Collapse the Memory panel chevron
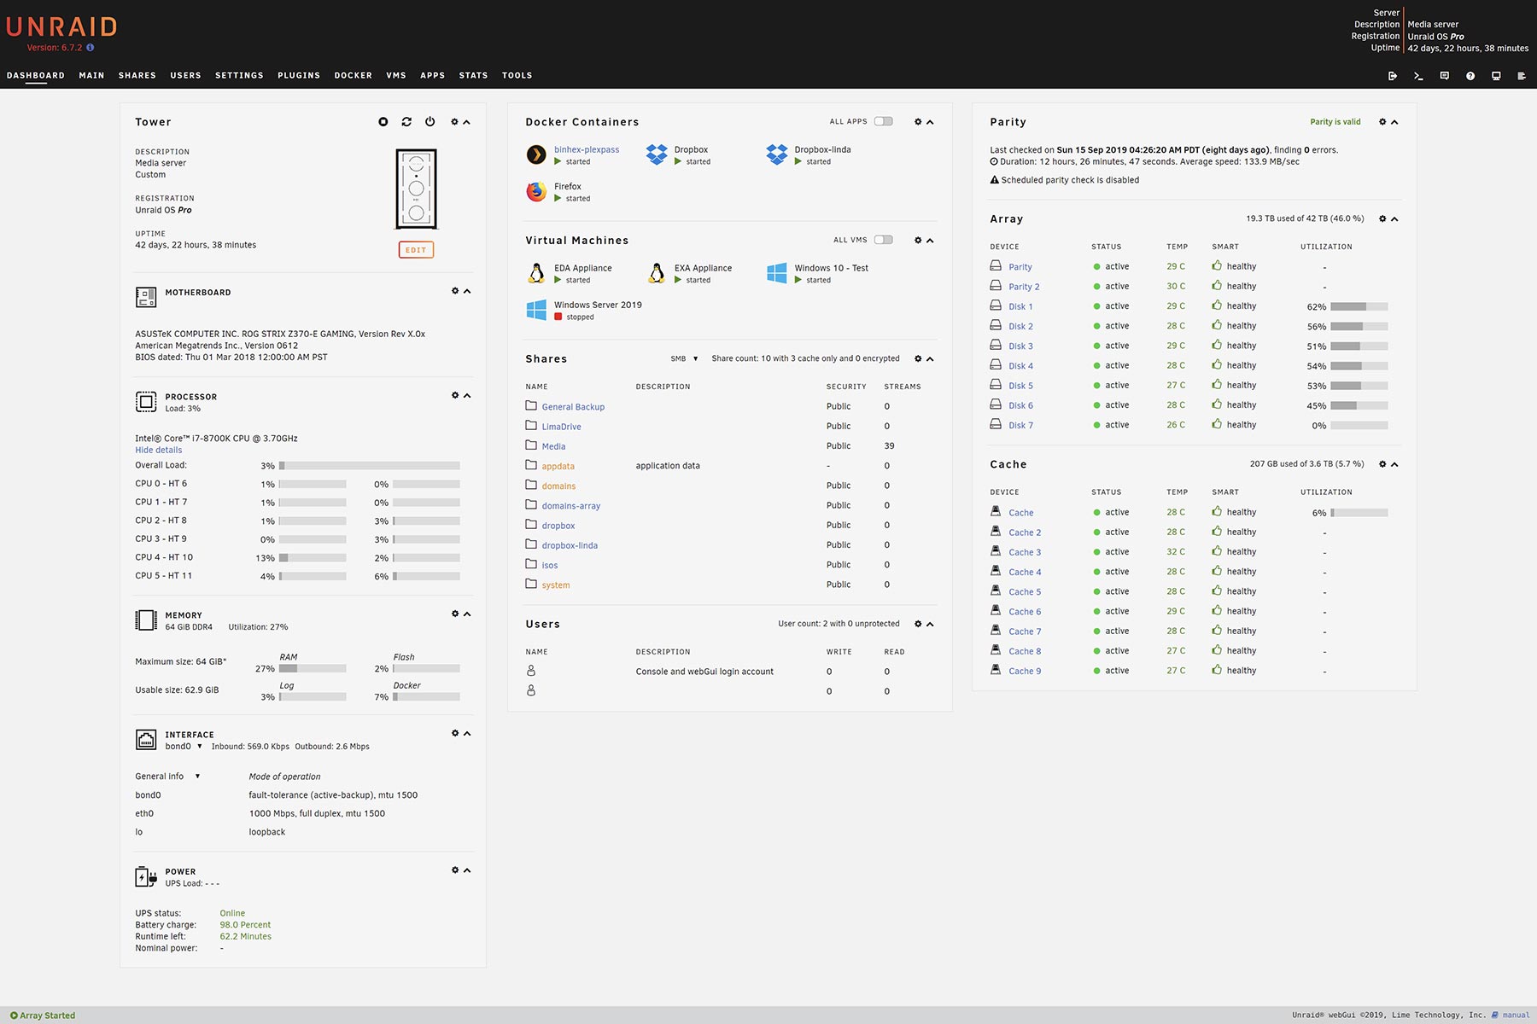1537x1024 pixels. click(467, 614)
